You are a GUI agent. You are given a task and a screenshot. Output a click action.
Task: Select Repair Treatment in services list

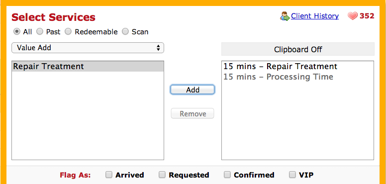coord(88,67)
